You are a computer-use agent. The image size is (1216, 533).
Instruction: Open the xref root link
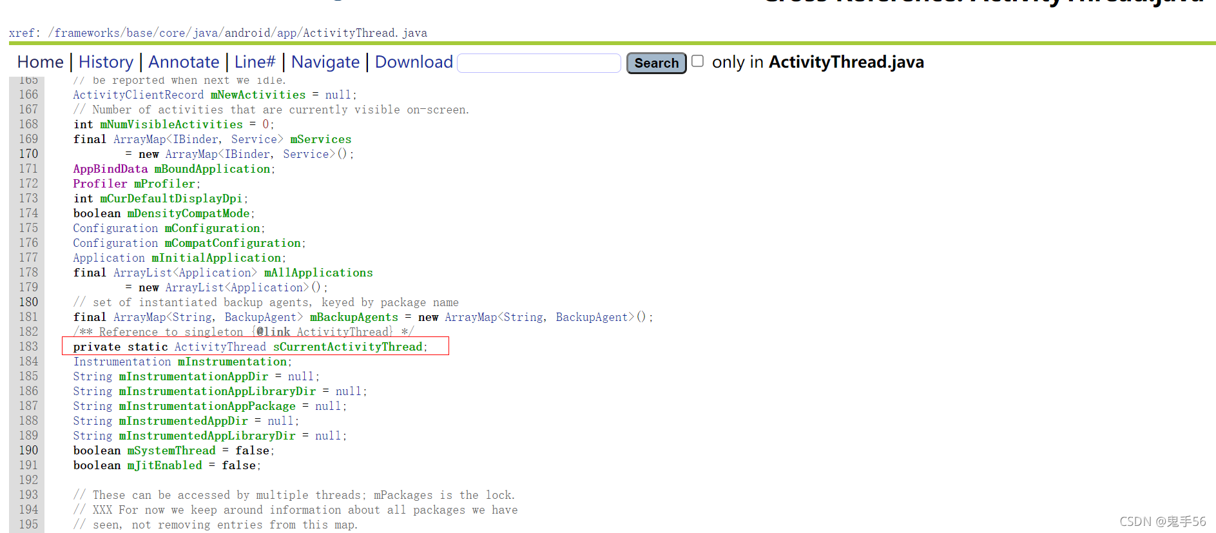[x=21, y=33]
